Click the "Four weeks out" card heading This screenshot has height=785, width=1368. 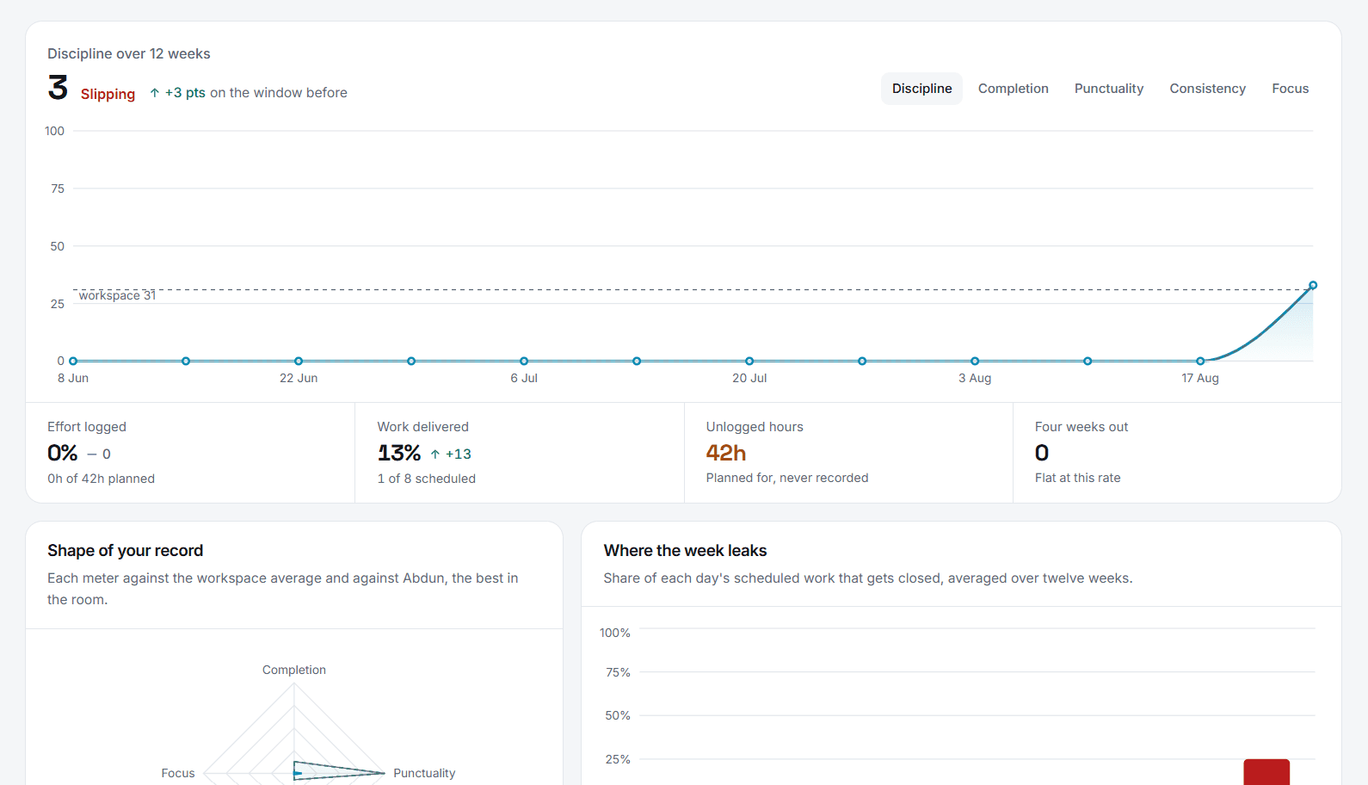(1081, 427)
